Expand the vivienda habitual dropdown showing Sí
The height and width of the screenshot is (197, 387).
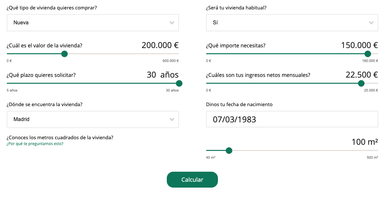point(292,22)
